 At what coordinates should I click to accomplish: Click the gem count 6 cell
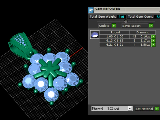134,41
